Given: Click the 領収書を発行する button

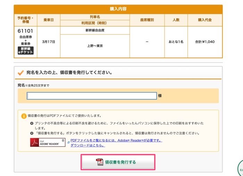Looking at the screenshot, I should pyautogui.click(x=118, y=162).
